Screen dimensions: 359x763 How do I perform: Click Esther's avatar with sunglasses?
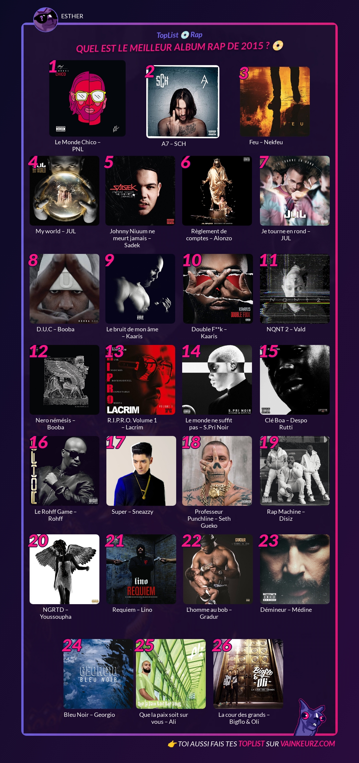tap(46, 20)
